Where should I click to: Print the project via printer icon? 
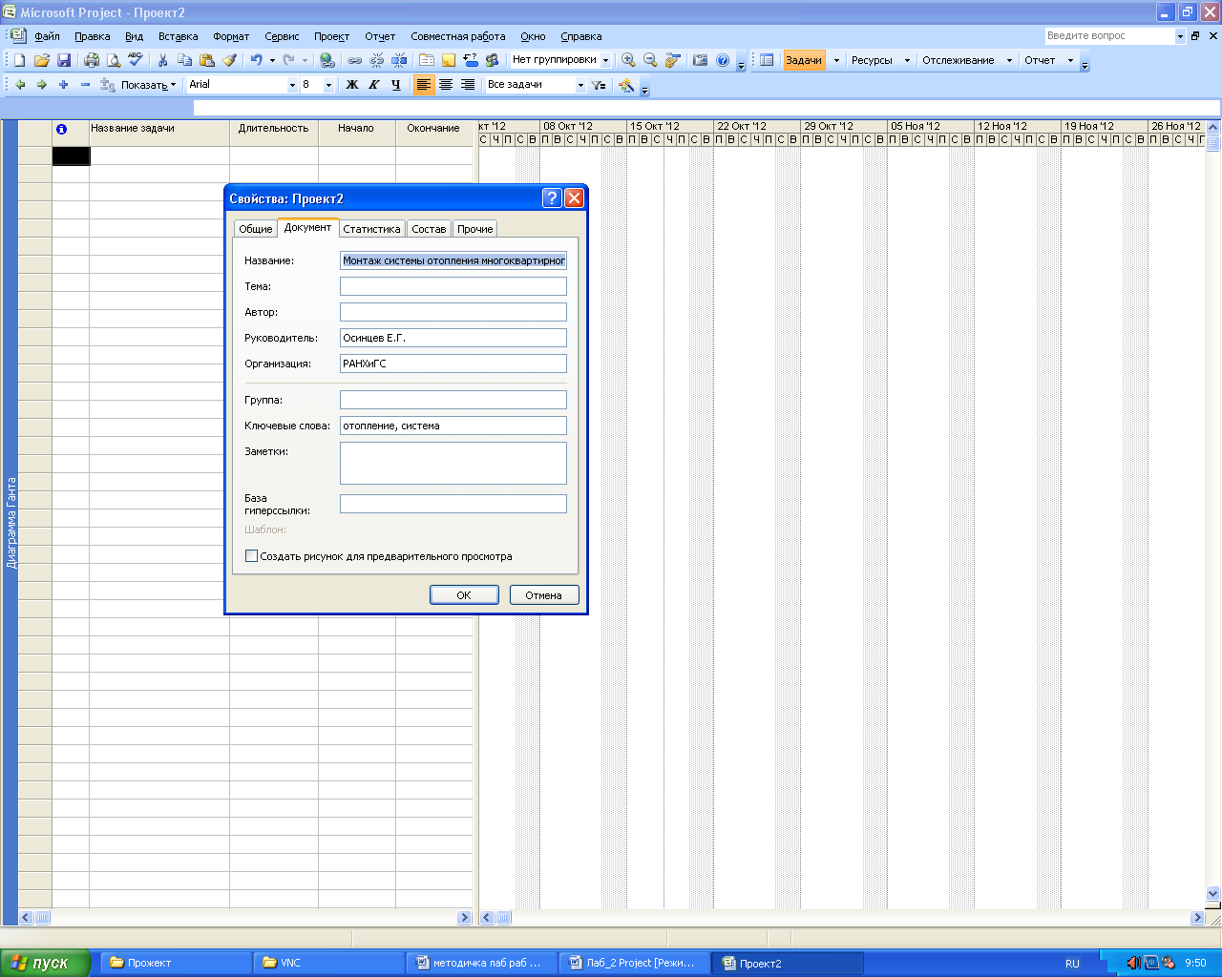click(92, 60)
